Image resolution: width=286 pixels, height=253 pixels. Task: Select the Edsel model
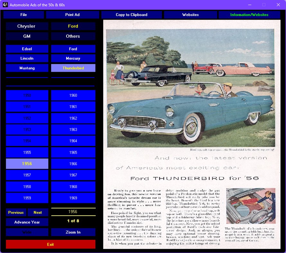coord(27,49)
